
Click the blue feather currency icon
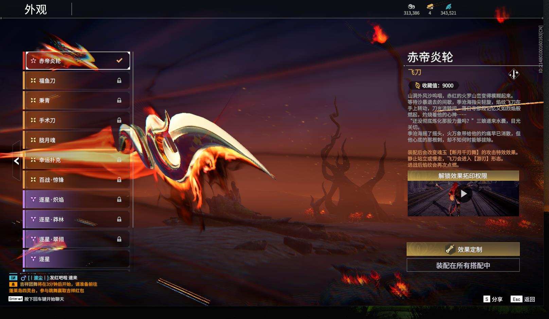coord(448,6)
